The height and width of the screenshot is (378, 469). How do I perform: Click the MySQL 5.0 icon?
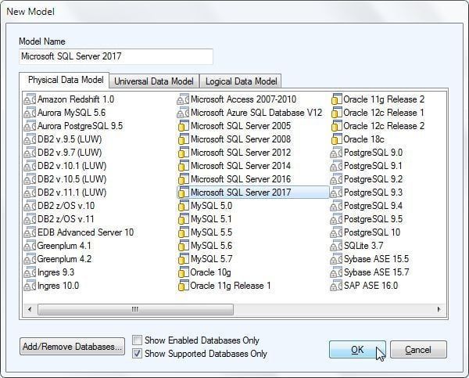coord(183,206)
